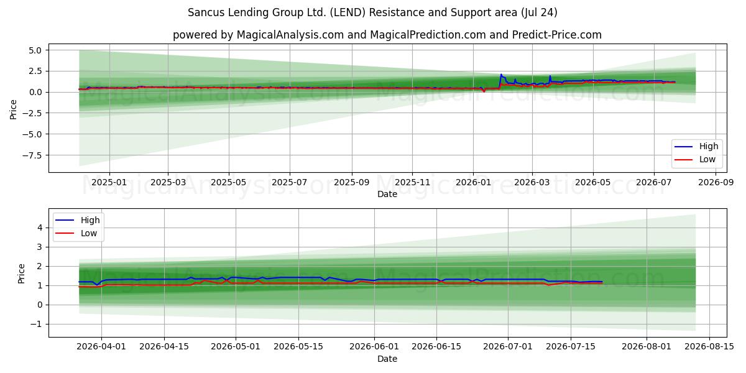Click the '2026-08-01' tick label
The height and width of the screenshot is (373, 746).
click(647, 347)
